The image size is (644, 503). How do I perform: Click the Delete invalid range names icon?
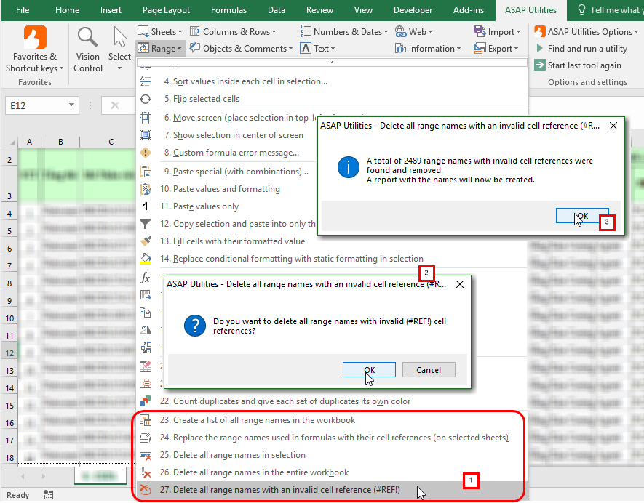click(x=146, y=490)
